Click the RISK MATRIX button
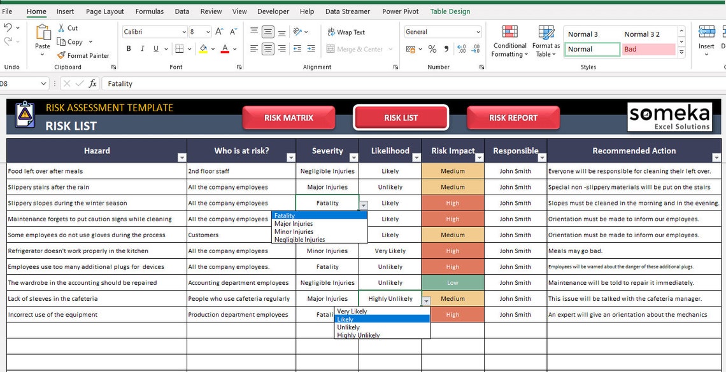 (288, 117)
